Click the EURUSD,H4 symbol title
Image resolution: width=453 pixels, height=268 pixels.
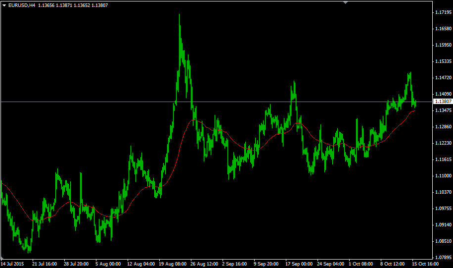click(22, 5)
